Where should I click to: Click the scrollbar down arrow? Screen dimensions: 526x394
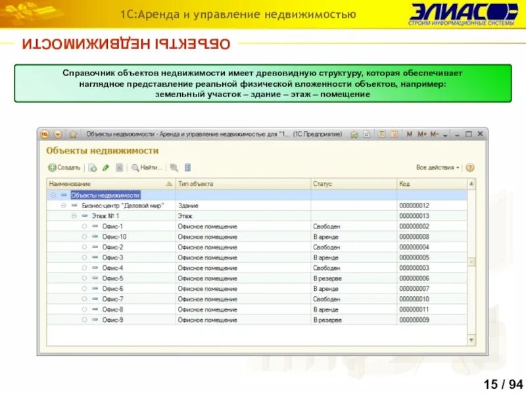(x=471, y=340)
